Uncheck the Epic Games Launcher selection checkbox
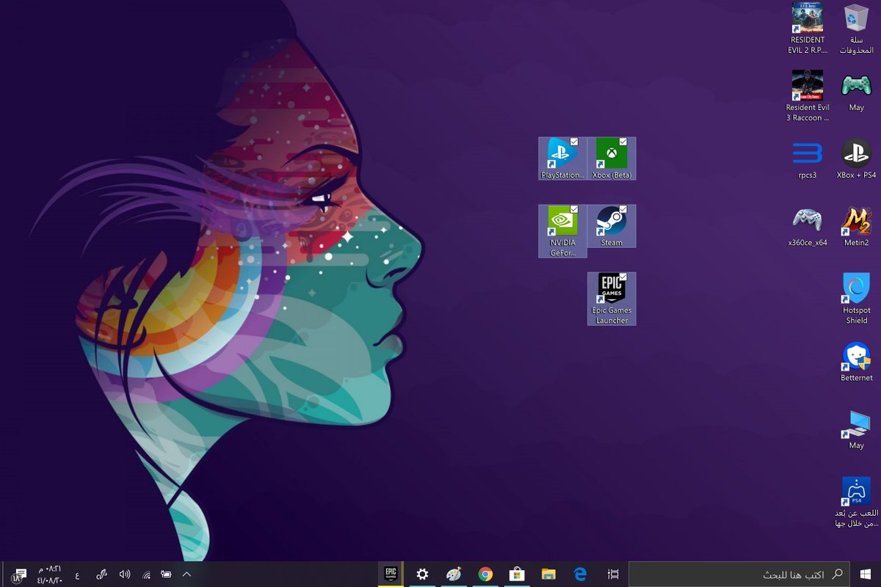The width and height of the screenshot is (881, 587). coord(623,277)
